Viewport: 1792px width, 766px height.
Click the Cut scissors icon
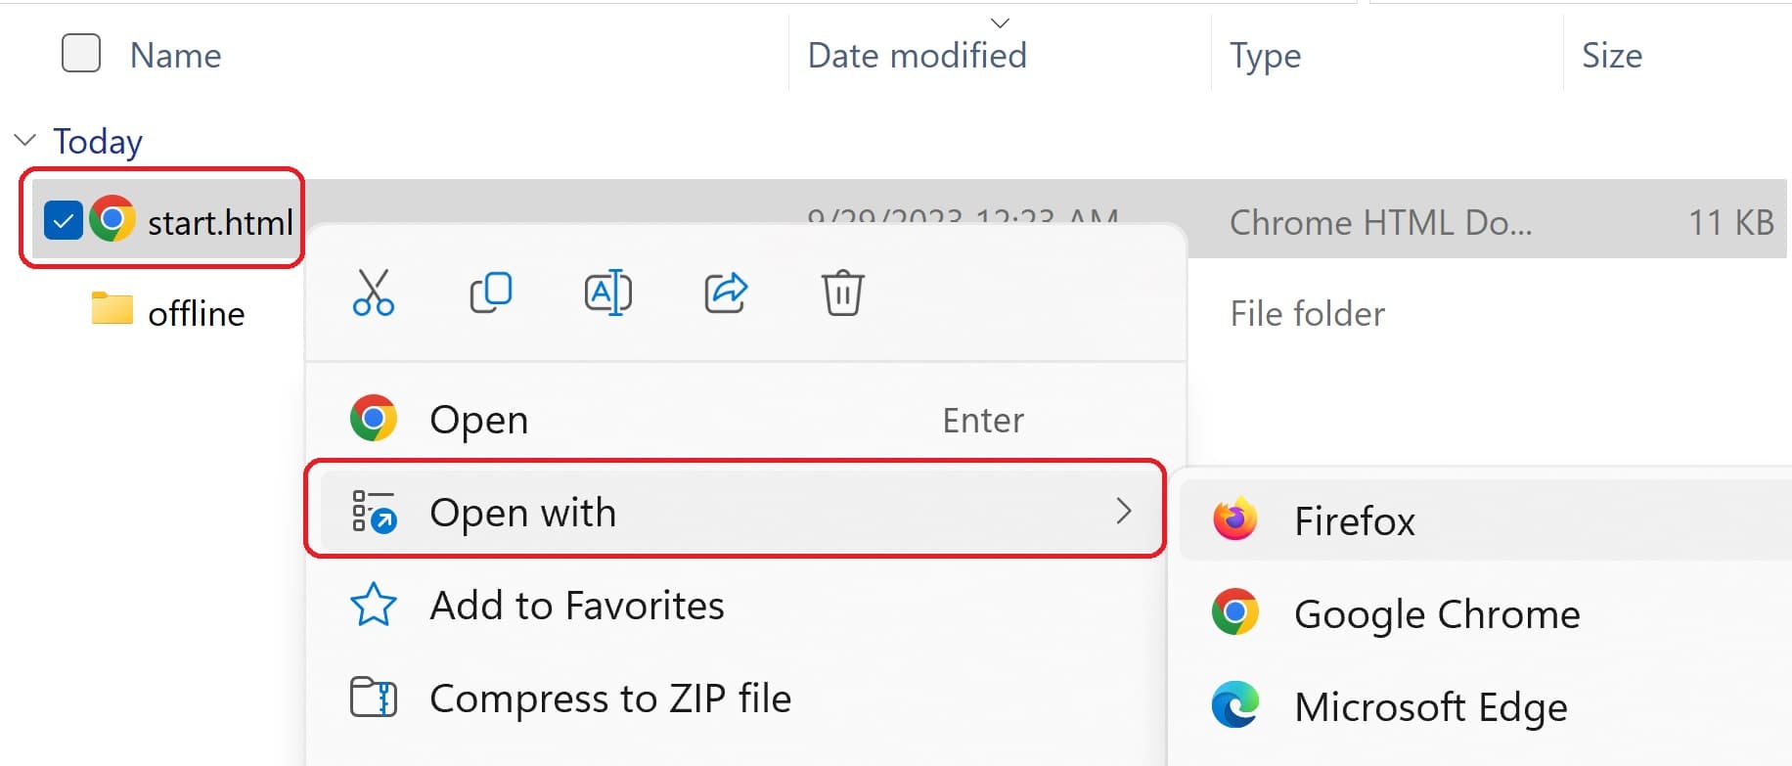click(373, 293)
